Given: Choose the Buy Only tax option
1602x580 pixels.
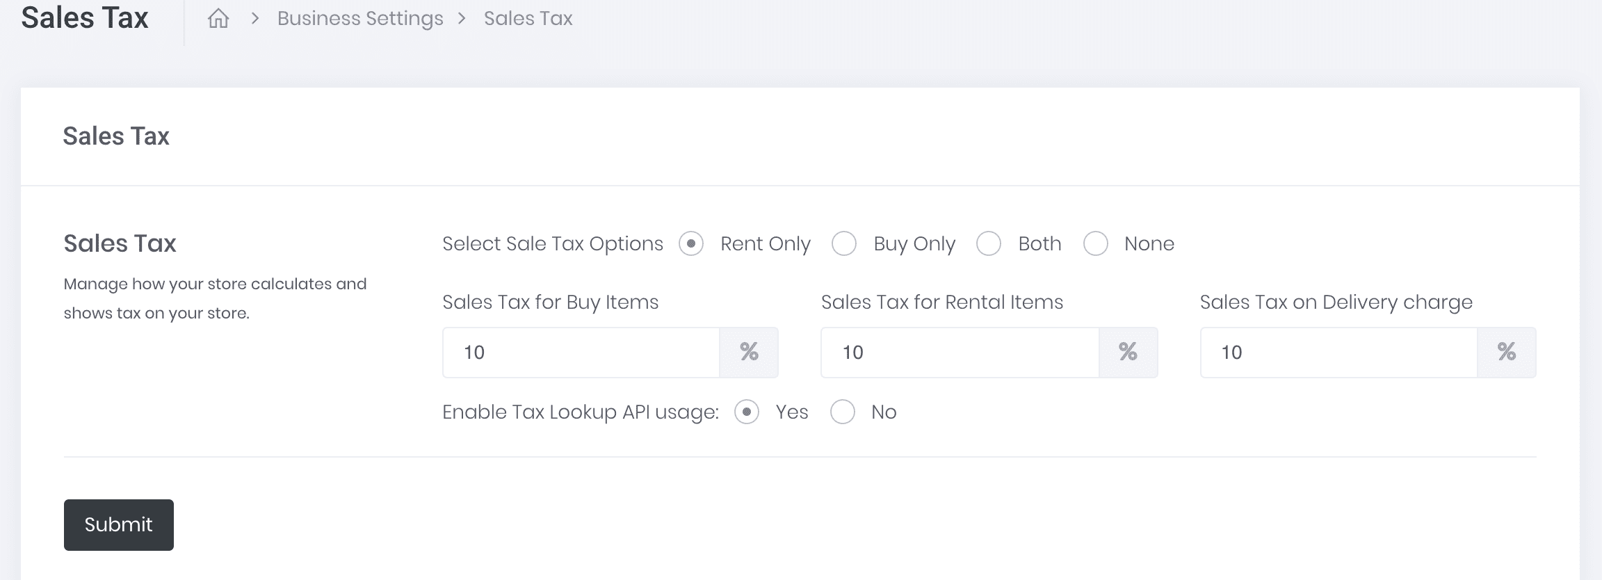Looking at the screenshot, I should pos(844,244).
